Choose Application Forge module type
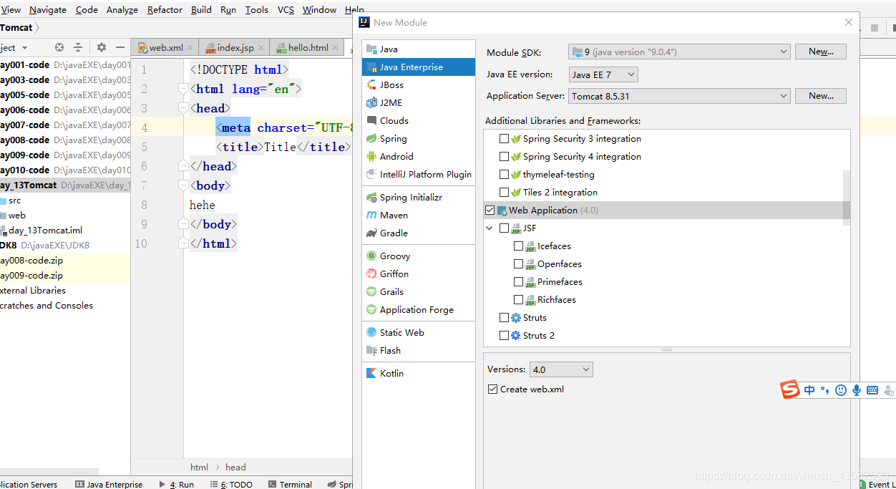This screenshot has height=489, width=896. [x=418, y=310]
